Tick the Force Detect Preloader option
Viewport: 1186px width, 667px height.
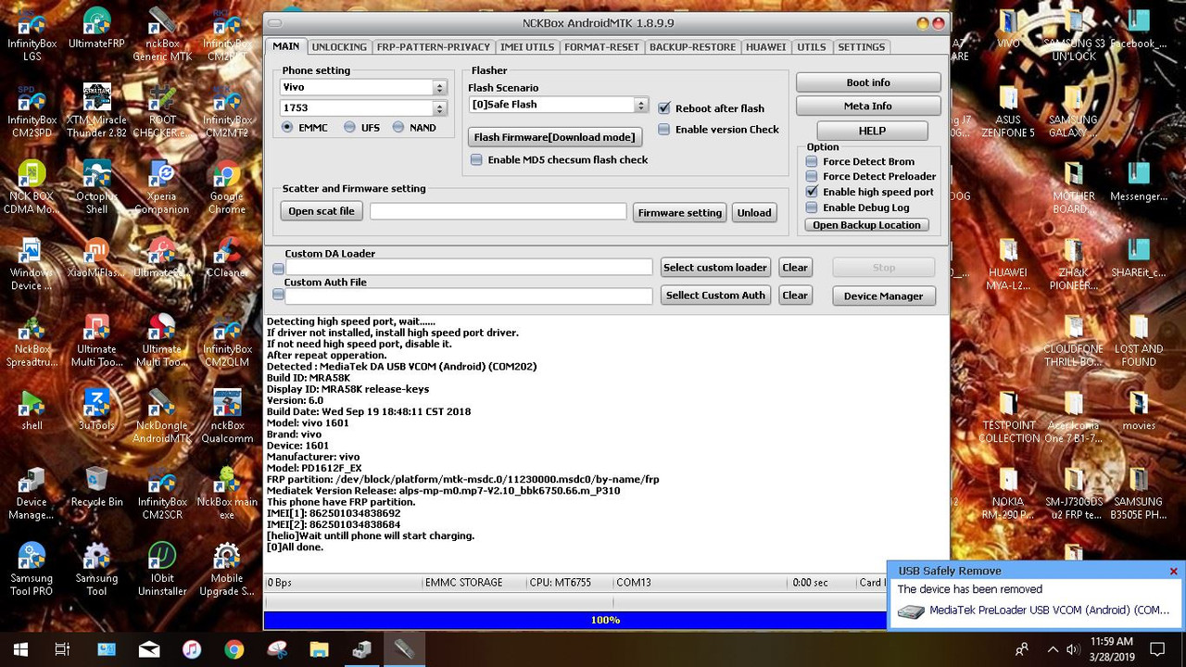(812, 176)
